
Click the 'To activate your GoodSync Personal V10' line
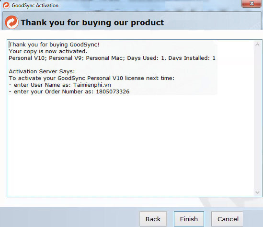pyautogui.click(x=91, y=78)
